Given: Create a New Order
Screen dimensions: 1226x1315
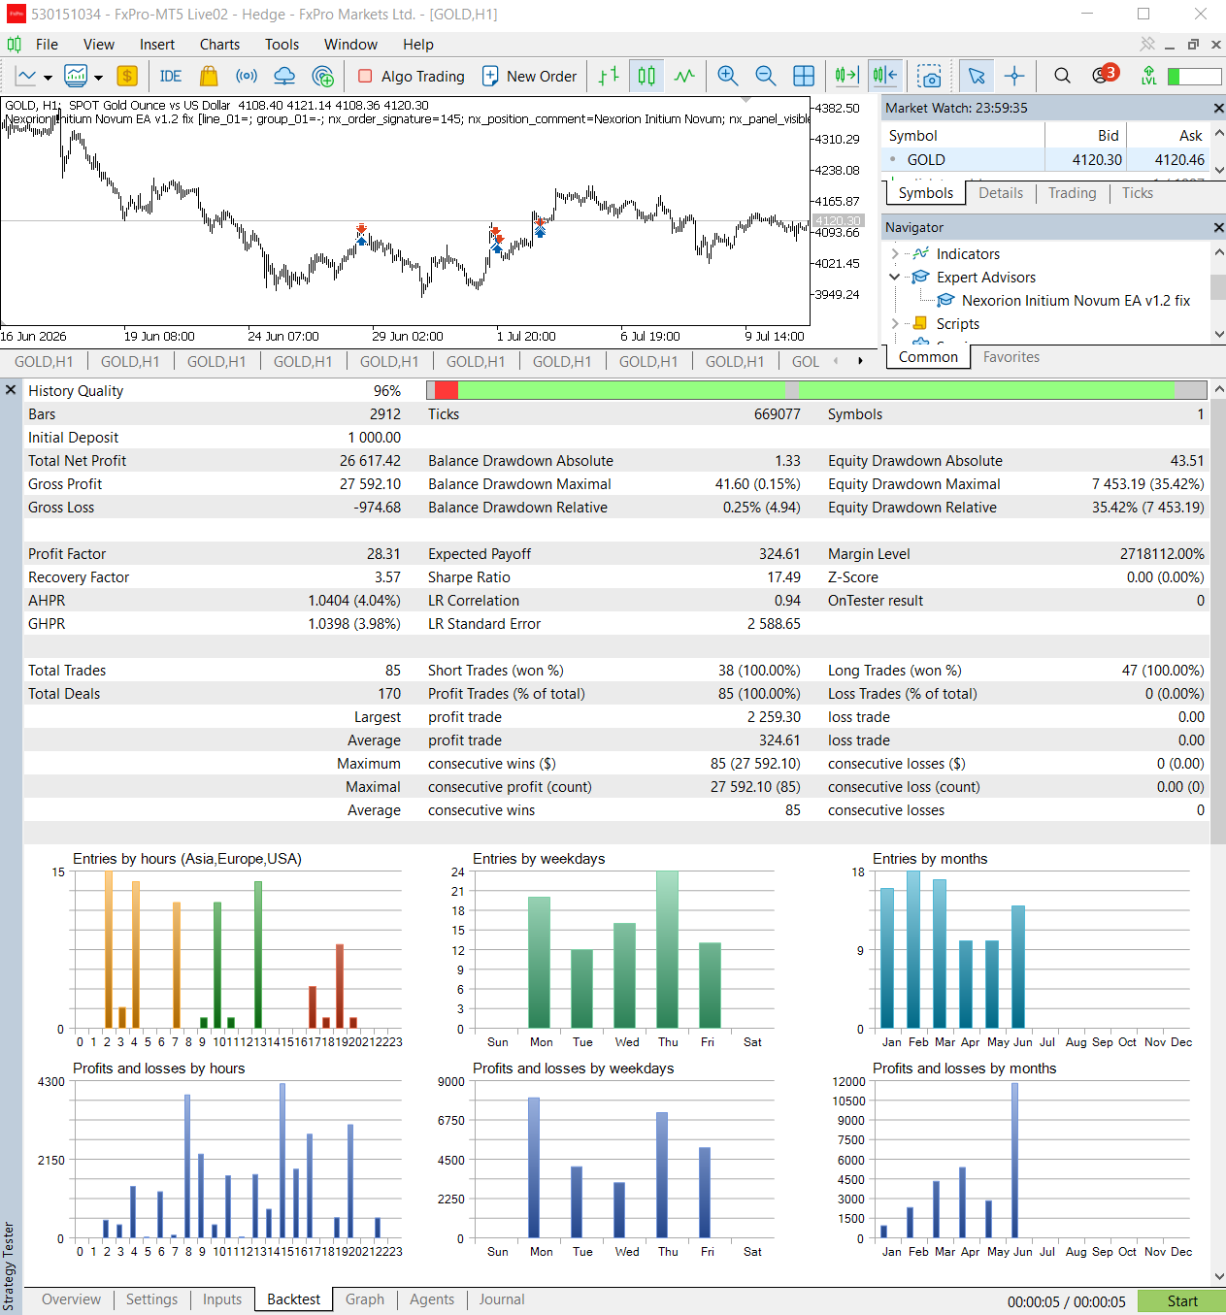Looking at the screenshot, I should (529, 76).
